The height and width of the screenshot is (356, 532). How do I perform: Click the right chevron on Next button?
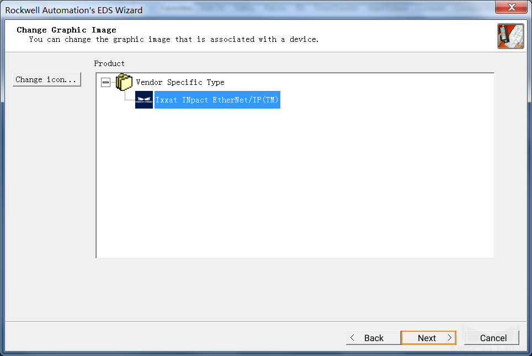pos(450,338)
